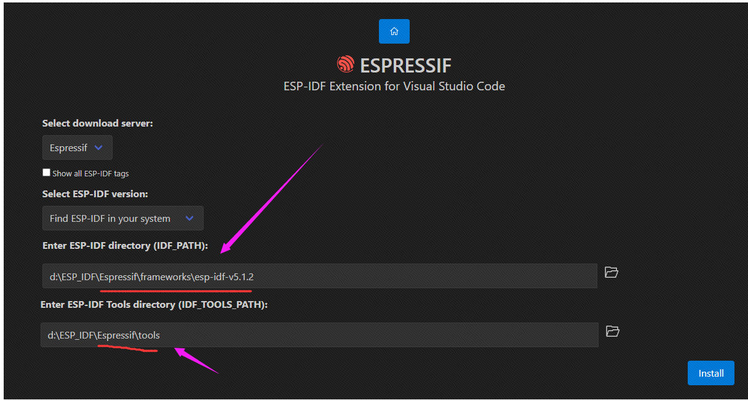Click the 'ESP-IDF Extension for Visual Studio Code' subtitle
Viewport: 748px width, 400px height.
point(394,86)
